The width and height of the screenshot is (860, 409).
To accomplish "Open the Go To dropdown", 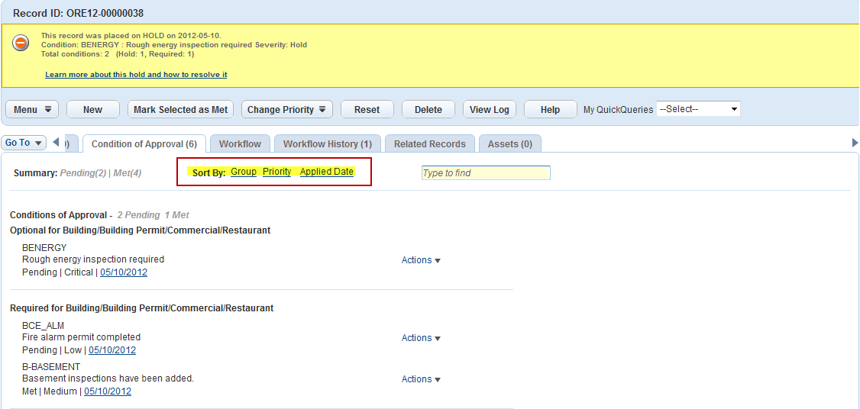I will [x=24, y=143].
